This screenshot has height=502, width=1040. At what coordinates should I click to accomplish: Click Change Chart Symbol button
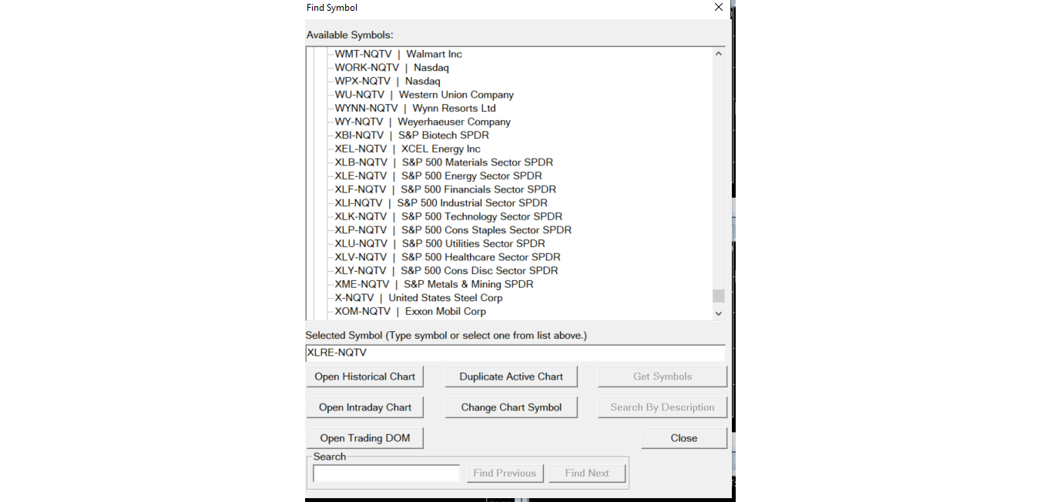click(x=511, y=407)
